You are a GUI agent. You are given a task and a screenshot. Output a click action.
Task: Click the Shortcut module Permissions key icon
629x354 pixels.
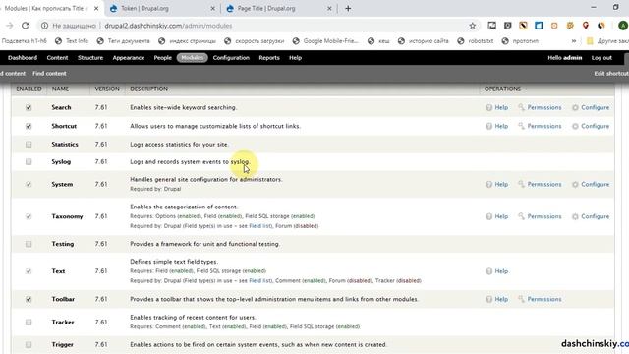tap(521, 126)
